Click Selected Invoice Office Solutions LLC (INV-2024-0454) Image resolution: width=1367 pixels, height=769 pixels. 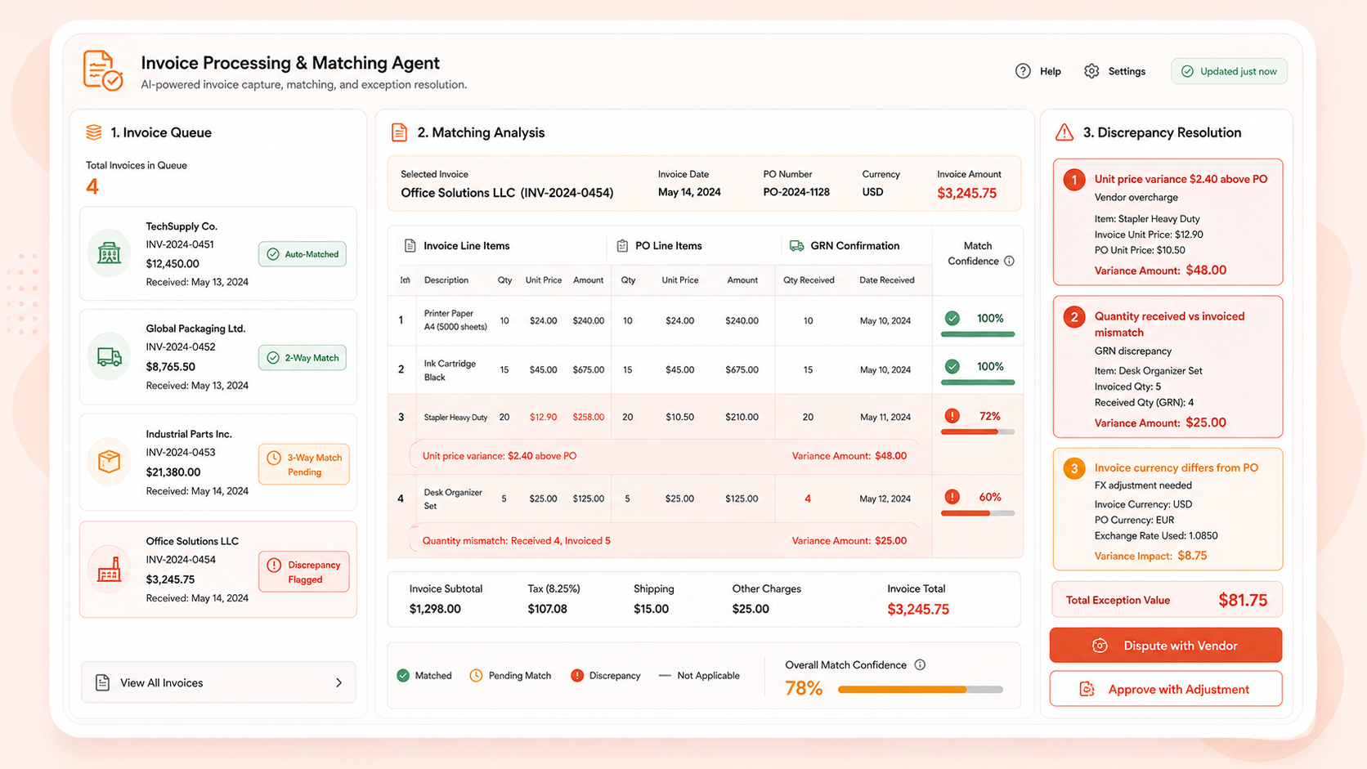tap(507, 193)
